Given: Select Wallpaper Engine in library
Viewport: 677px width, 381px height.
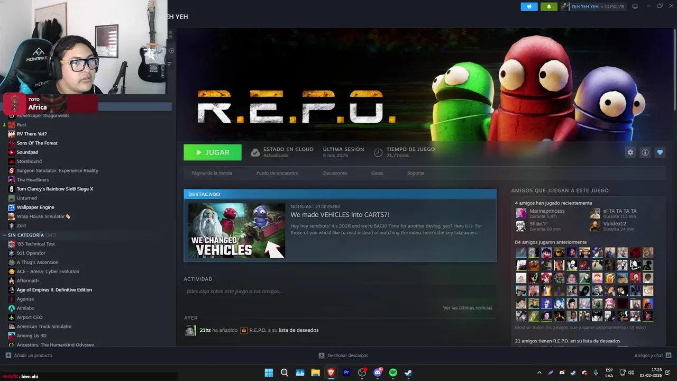Looking at the screenshot, I should pyautogui.click(x=35, y=207).
